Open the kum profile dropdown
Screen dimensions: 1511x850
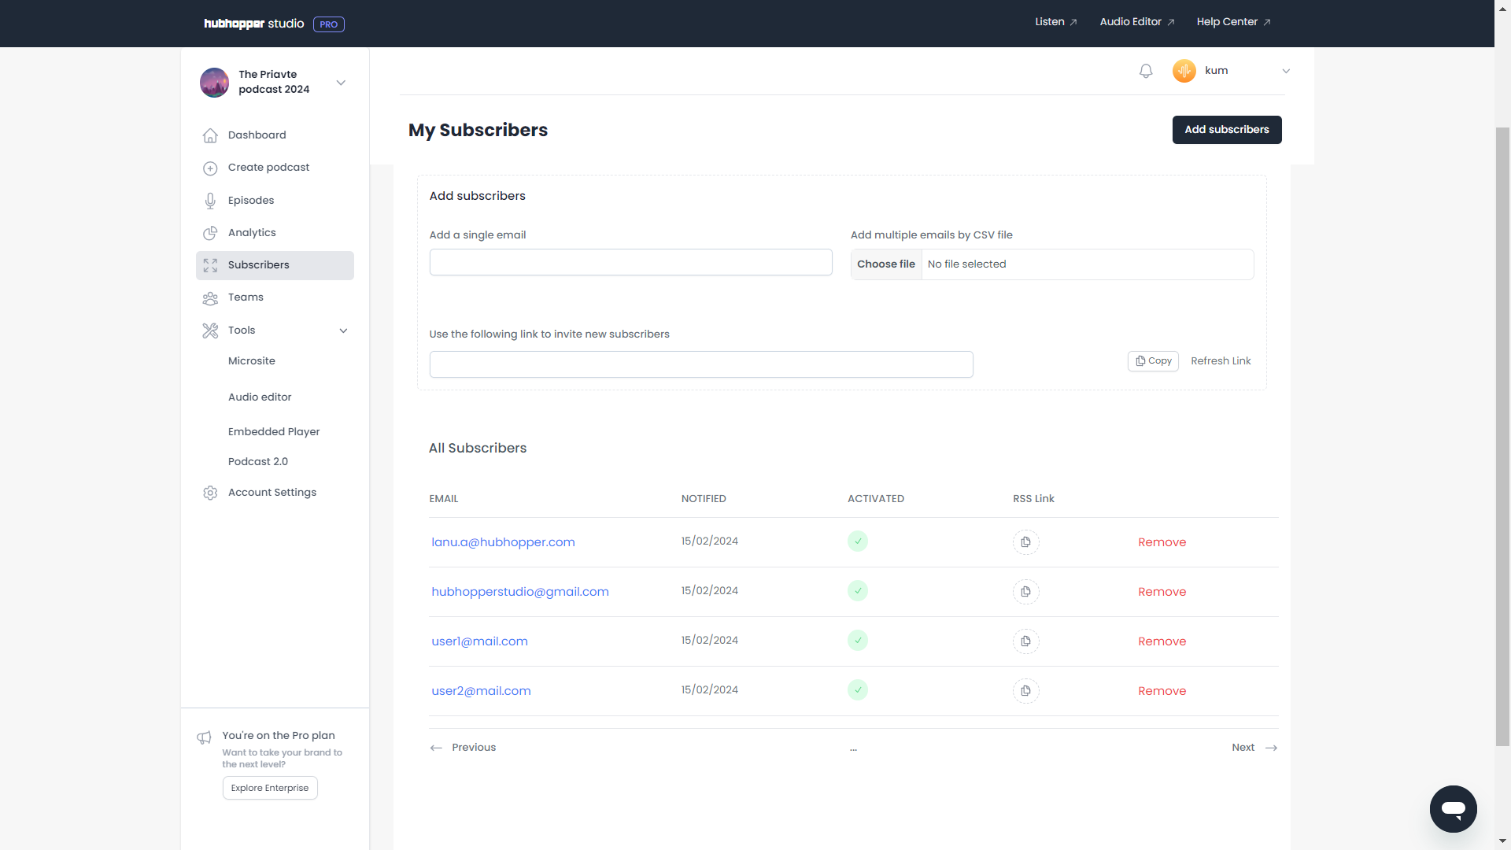coord(1286,71)
